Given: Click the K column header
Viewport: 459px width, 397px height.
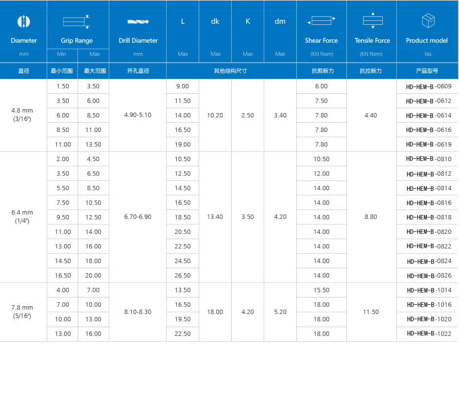Looking at the screenshot, I should [248, 21].
